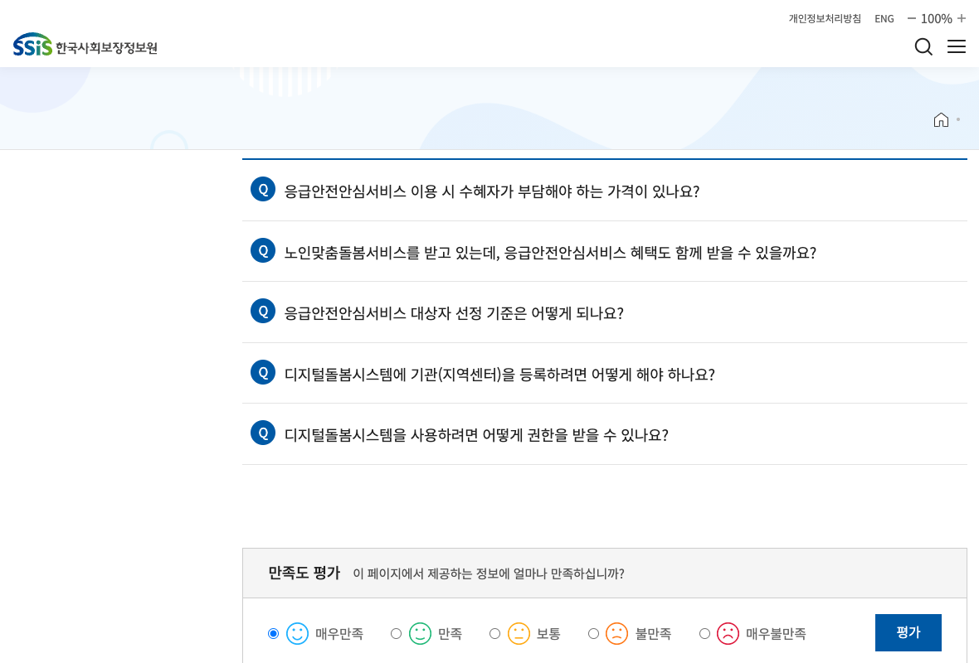
Task: Click the red sad 매우불만족 face icon
Action: (x=728, y=634)
